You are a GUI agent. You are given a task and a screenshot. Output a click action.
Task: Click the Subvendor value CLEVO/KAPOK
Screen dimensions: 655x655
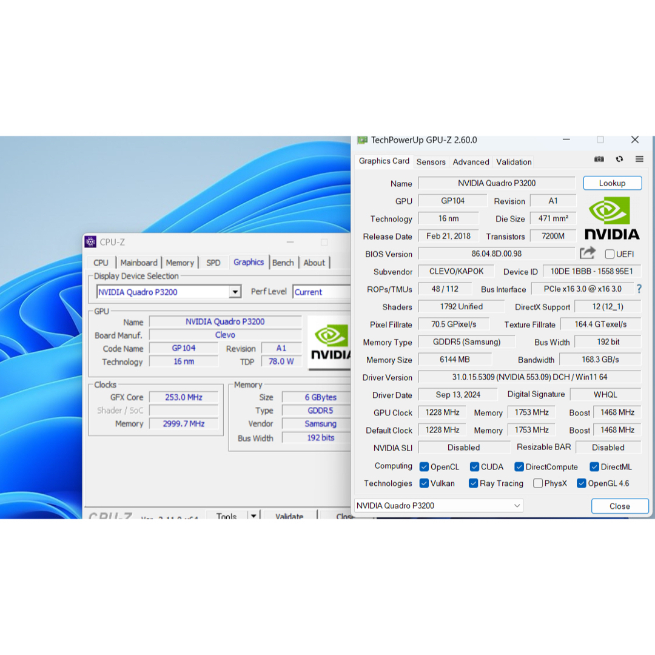[x=456, y=271]
